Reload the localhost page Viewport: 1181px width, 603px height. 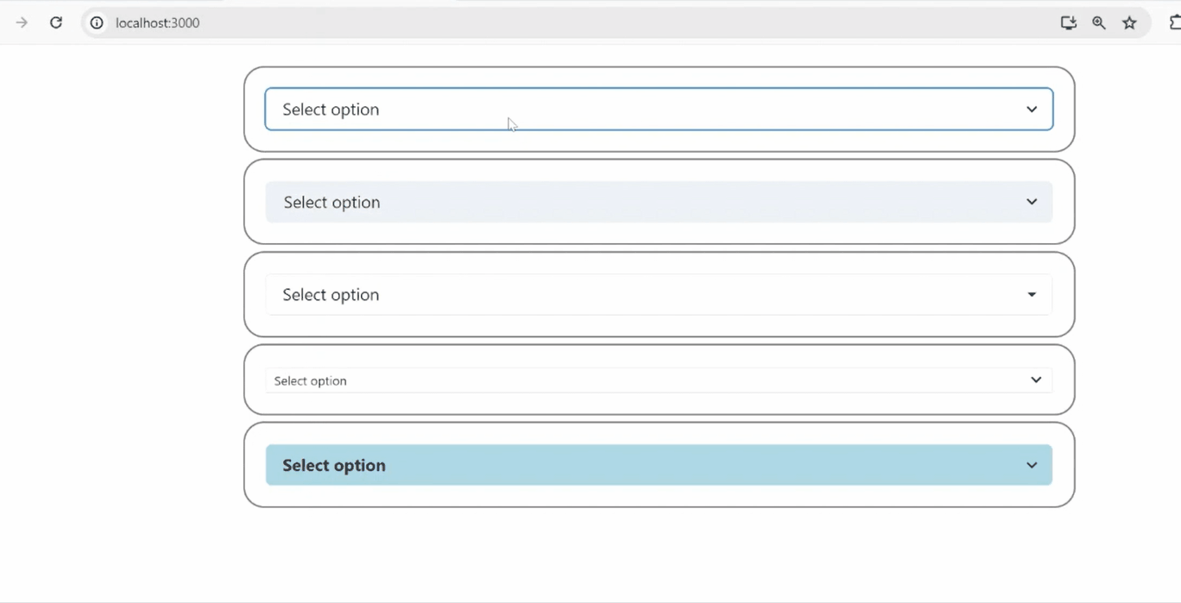tap(56, 23)
